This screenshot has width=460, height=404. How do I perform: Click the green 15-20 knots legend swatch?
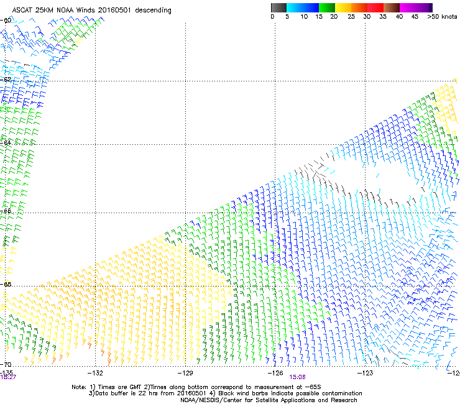(x=327, y=7)
